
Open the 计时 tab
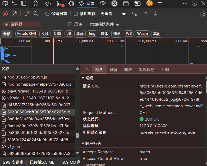[165, 70]
